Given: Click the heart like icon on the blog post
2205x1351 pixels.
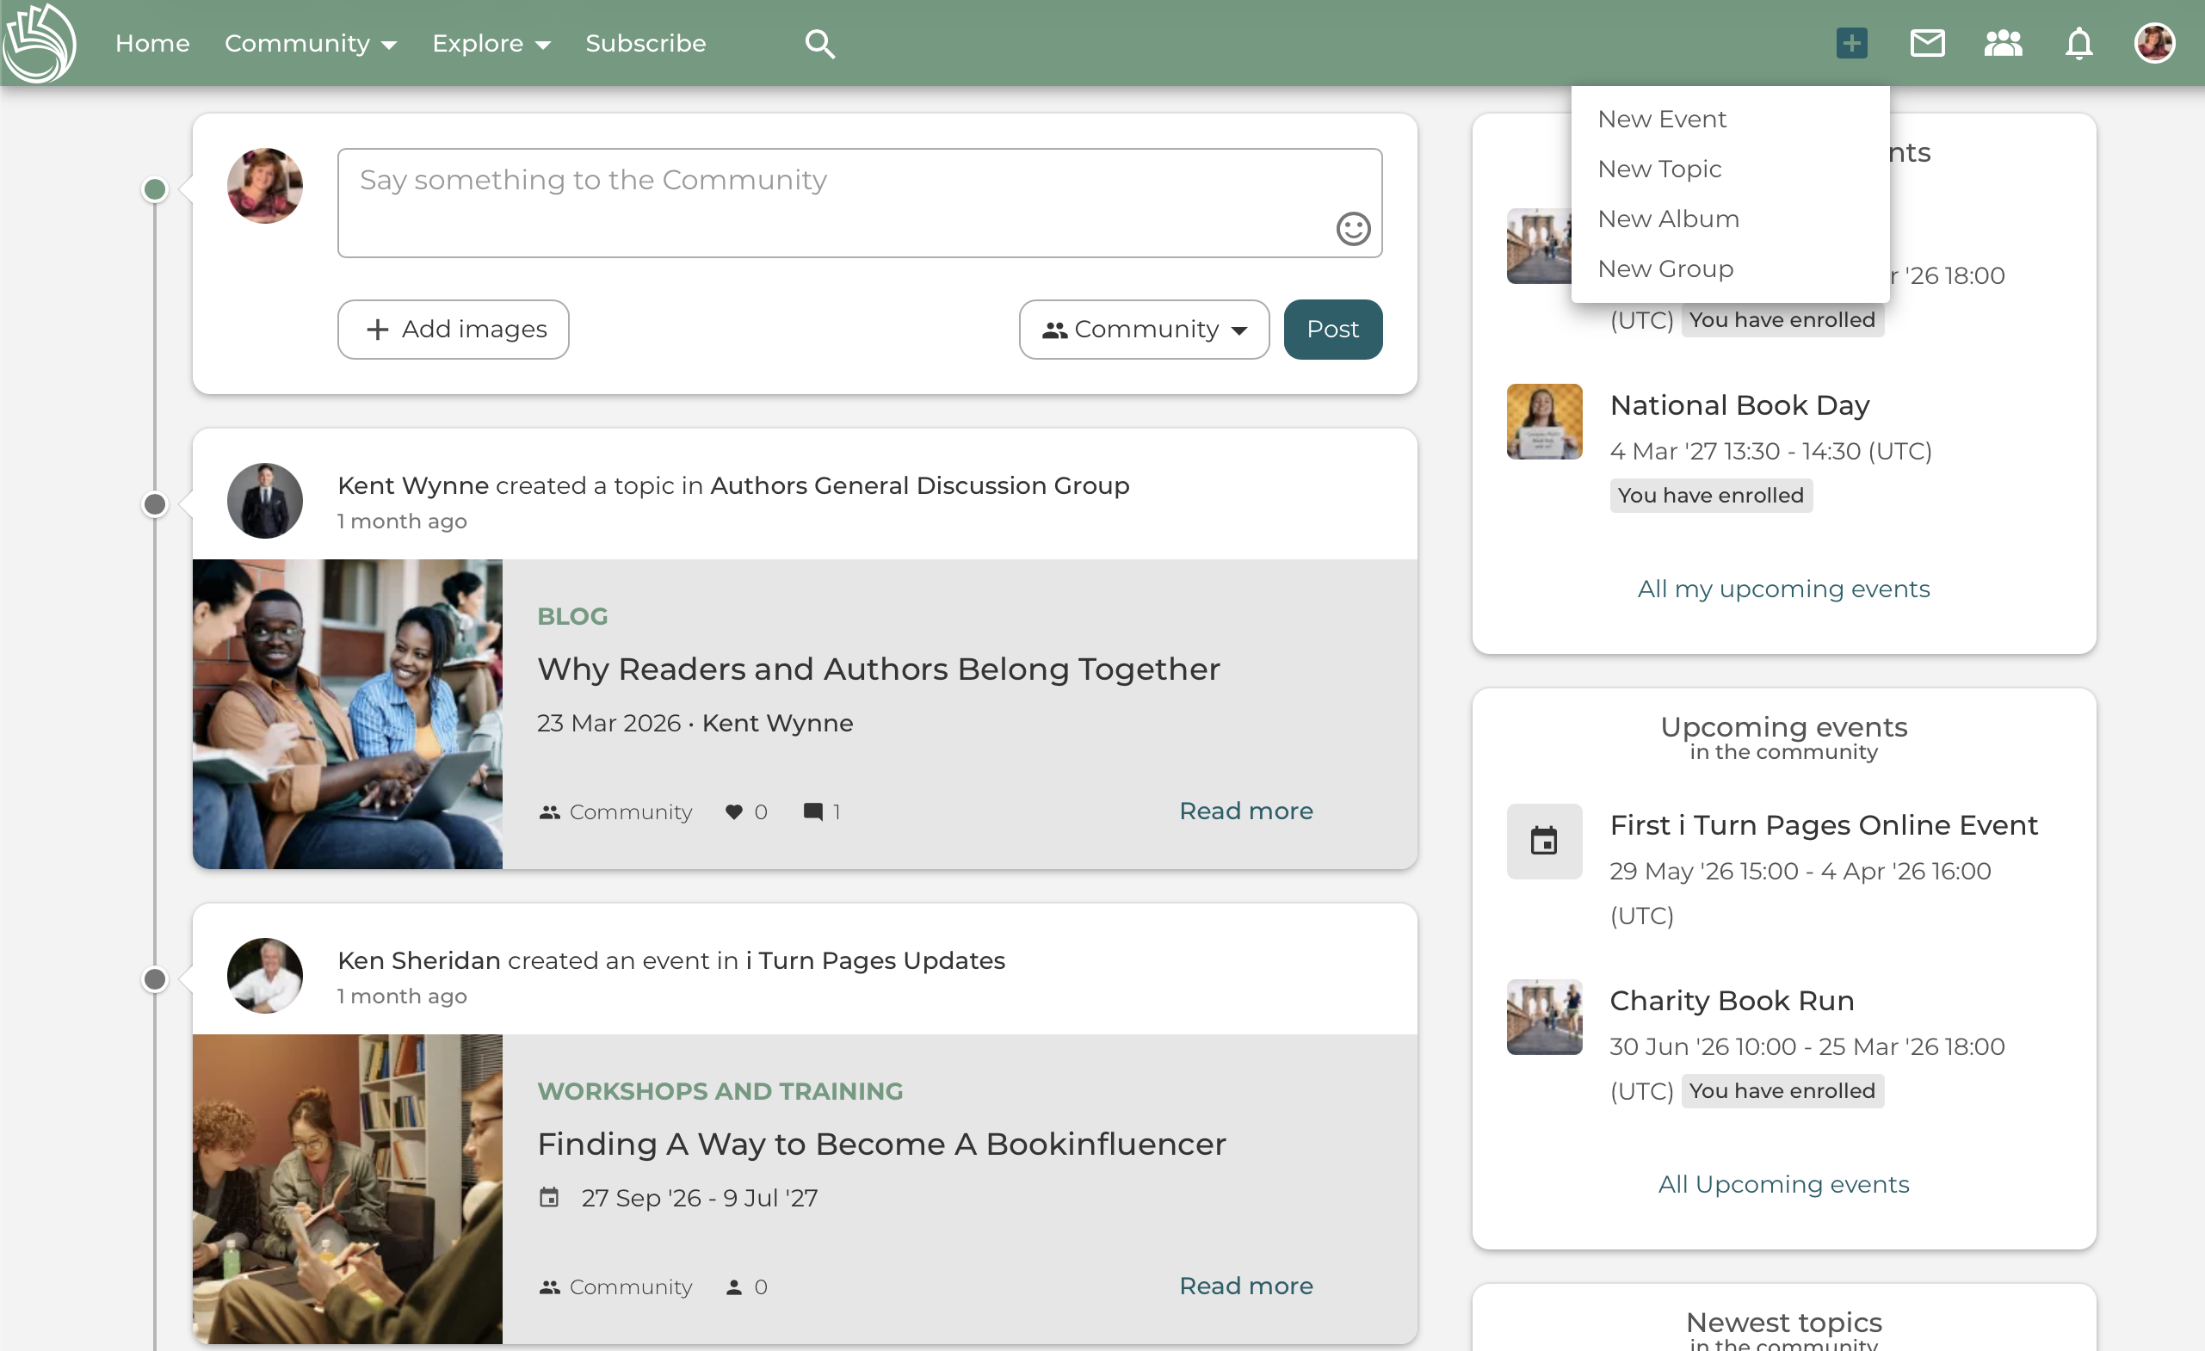Looking at the screenshot, I should click(734, 811).
